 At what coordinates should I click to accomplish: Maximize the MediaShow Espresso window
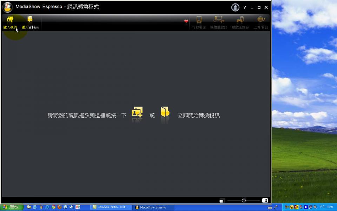pos(259,7)
